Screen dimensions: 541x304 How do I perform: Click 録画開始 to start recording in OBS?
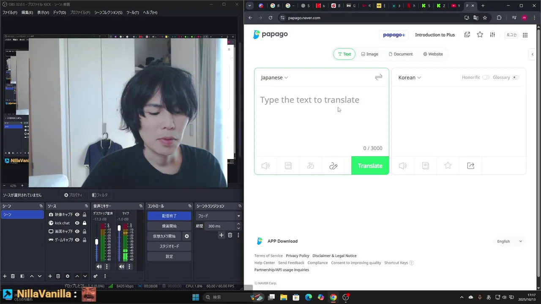(x=169, y=226)
